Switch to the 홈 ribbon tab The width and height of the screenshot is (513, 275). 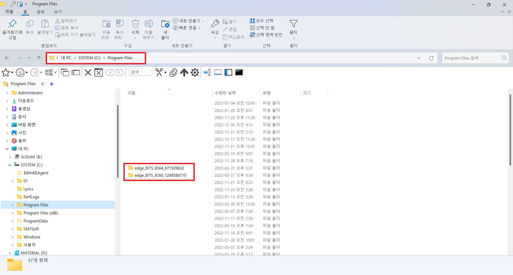[25, 11]
